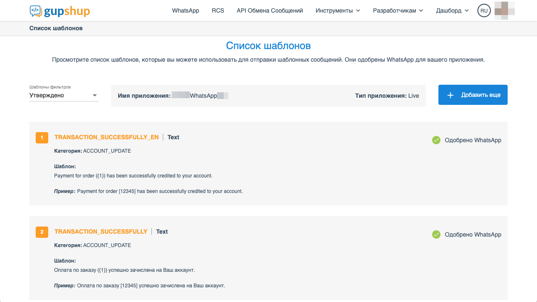Open the Утверждено template filter dropdown
537x302 pixels.
coord(64,95)
